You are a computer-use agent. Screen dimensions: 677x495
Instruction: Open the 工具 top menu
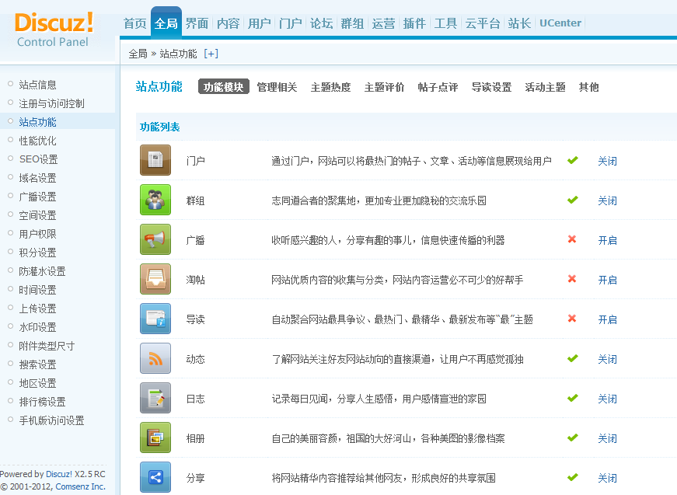pyautogui.click(x=445, y=23)
